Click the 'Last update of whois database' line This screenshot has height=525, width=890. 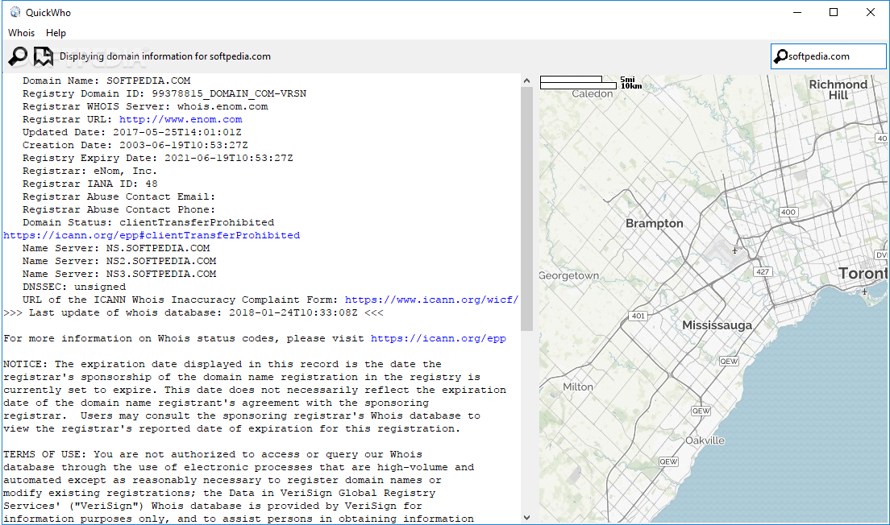coord(193,312)
